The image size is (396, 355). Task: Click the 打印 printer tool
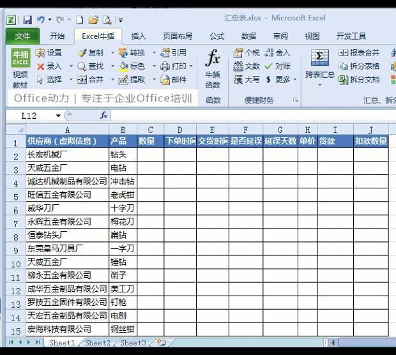click(x=174, y=66)
